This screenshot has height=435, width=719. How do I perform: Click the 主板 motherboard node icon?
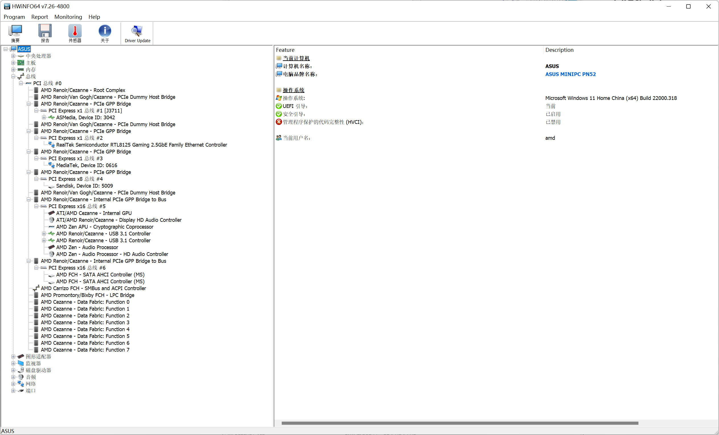[21, 63]
